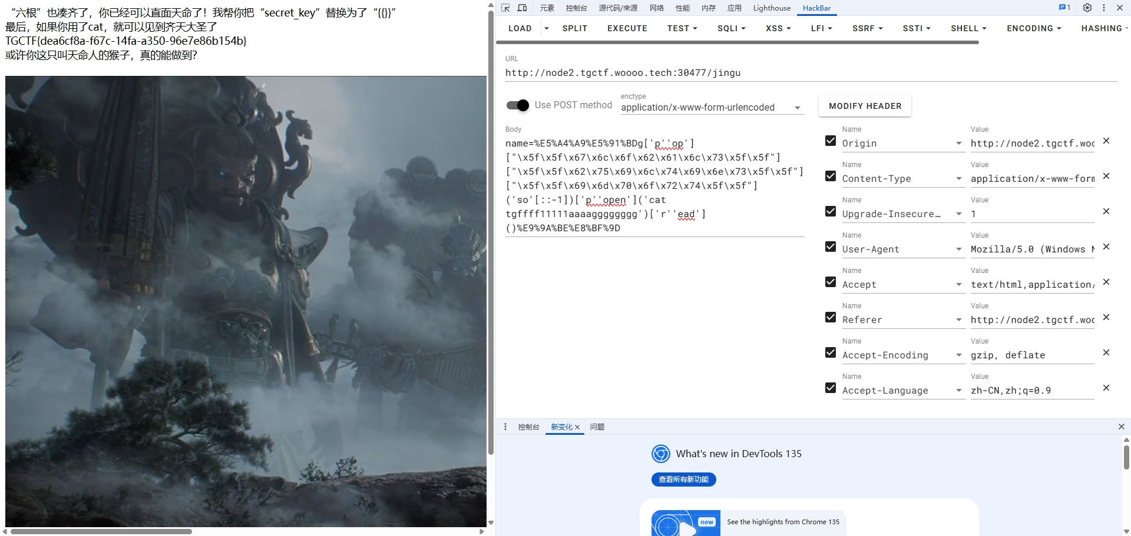
Task: Edit the Accept-Encoding header value field
Action: click(x=1032, y=355)
